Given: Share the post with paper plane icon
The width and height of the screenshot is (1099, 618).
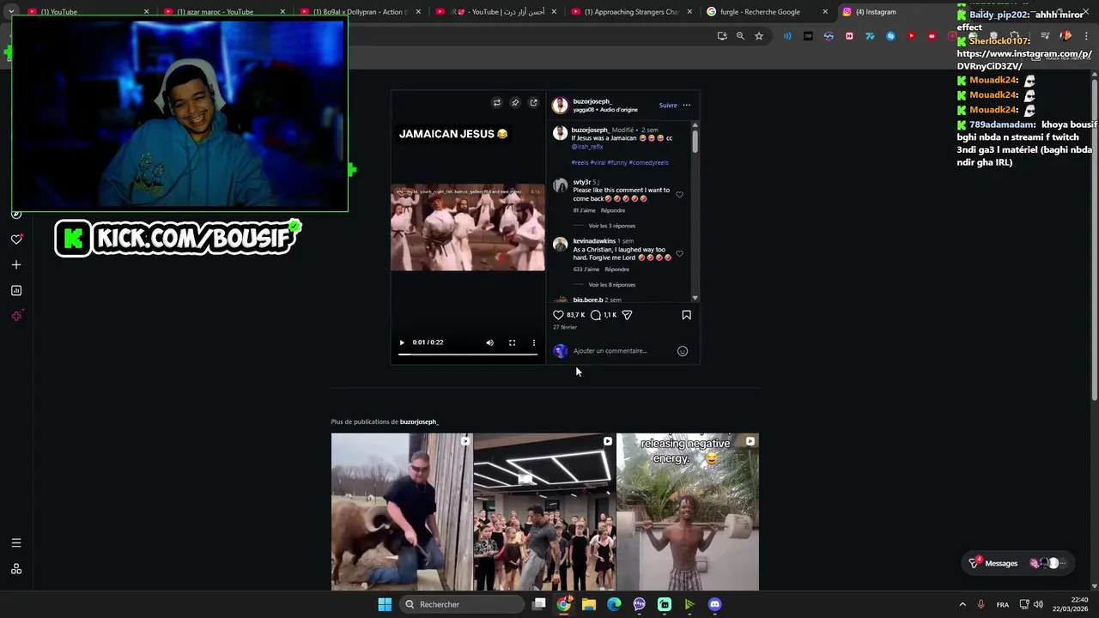Looking at the screenshot, I should (627, 315).
